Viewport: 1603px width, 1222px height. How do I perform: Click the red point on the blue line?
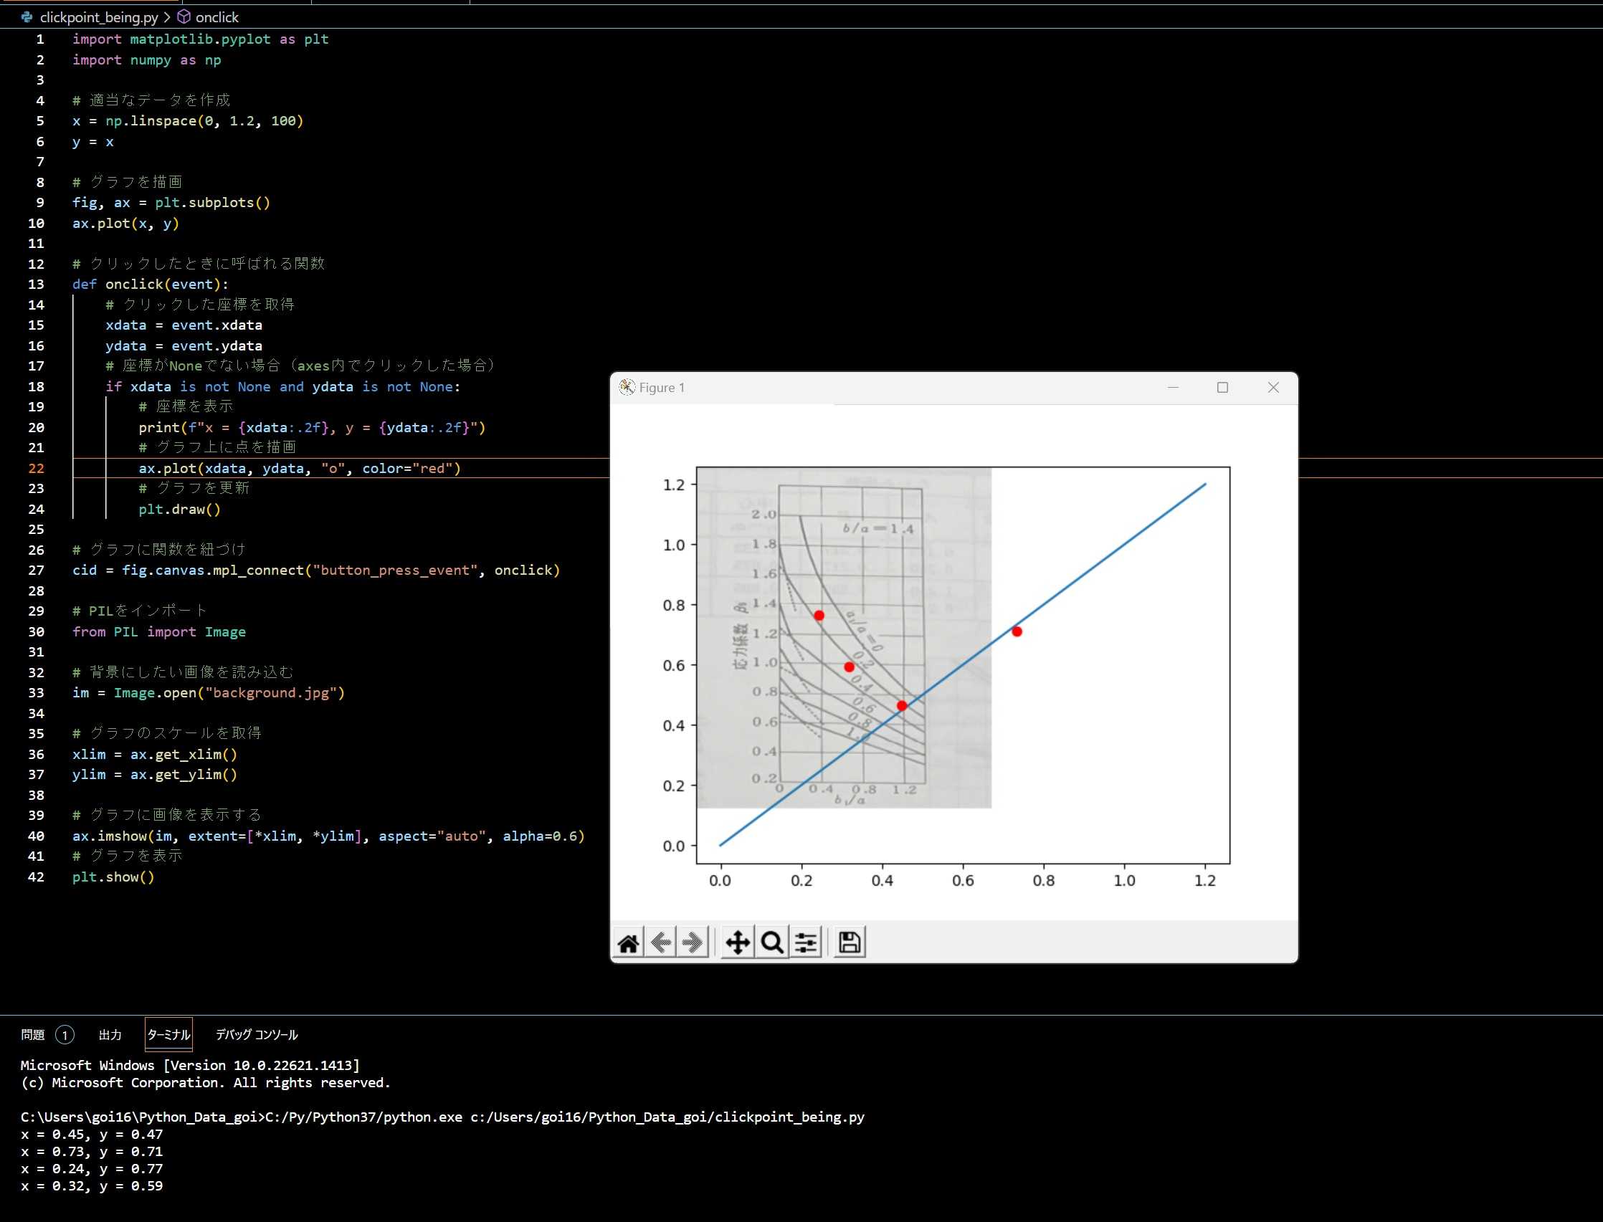point(1017,631)
